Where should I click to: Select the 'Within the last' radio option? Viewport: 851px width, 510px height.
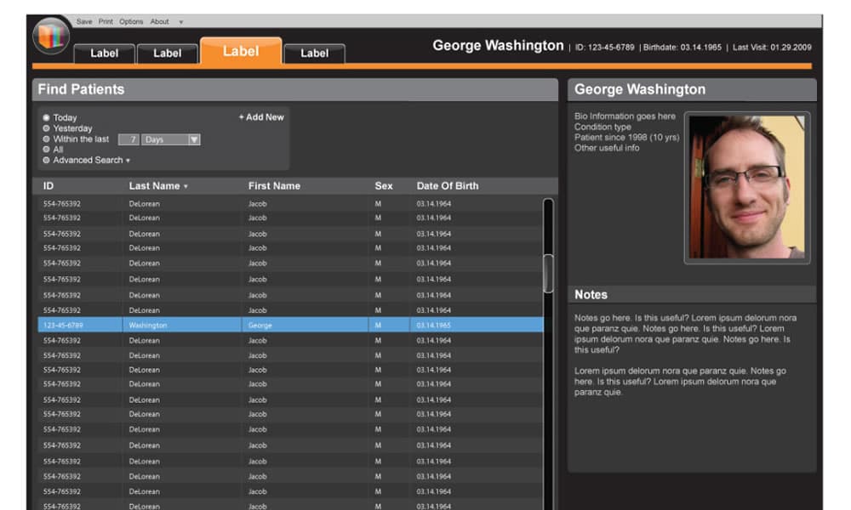[x=46, y=139]
